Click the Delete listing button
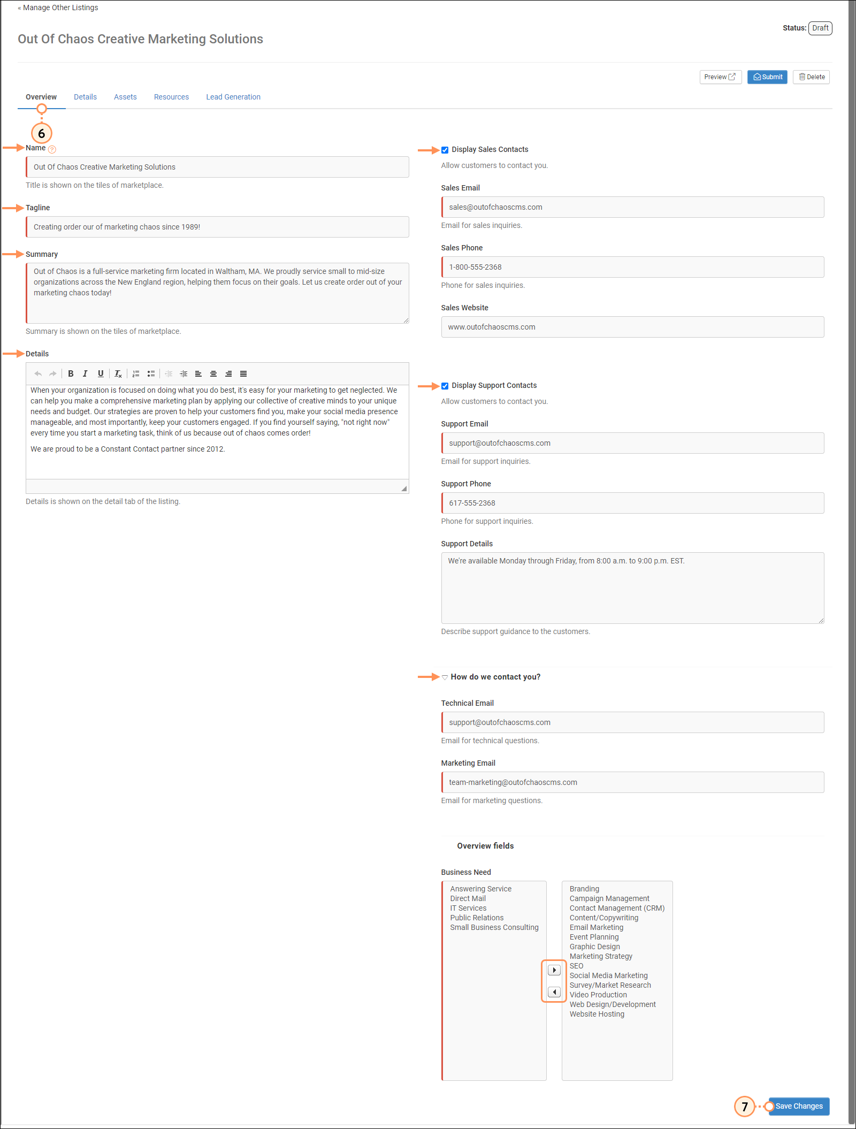 pos(811,77)
